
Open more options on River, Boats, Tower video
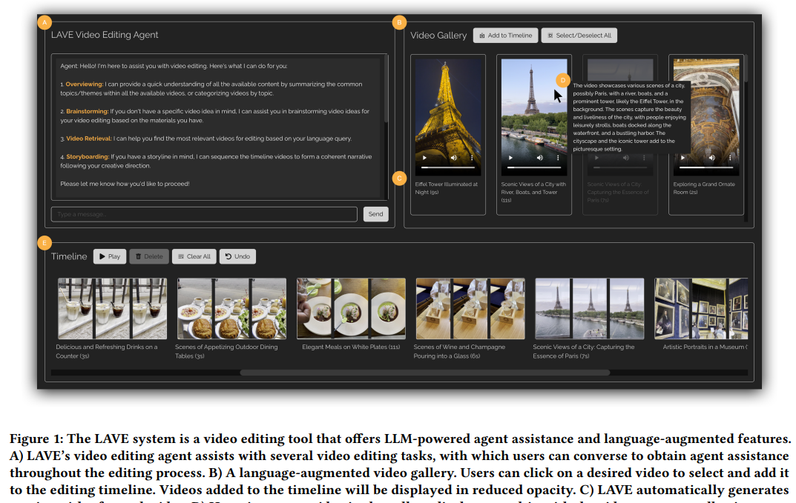click(558, 158)
